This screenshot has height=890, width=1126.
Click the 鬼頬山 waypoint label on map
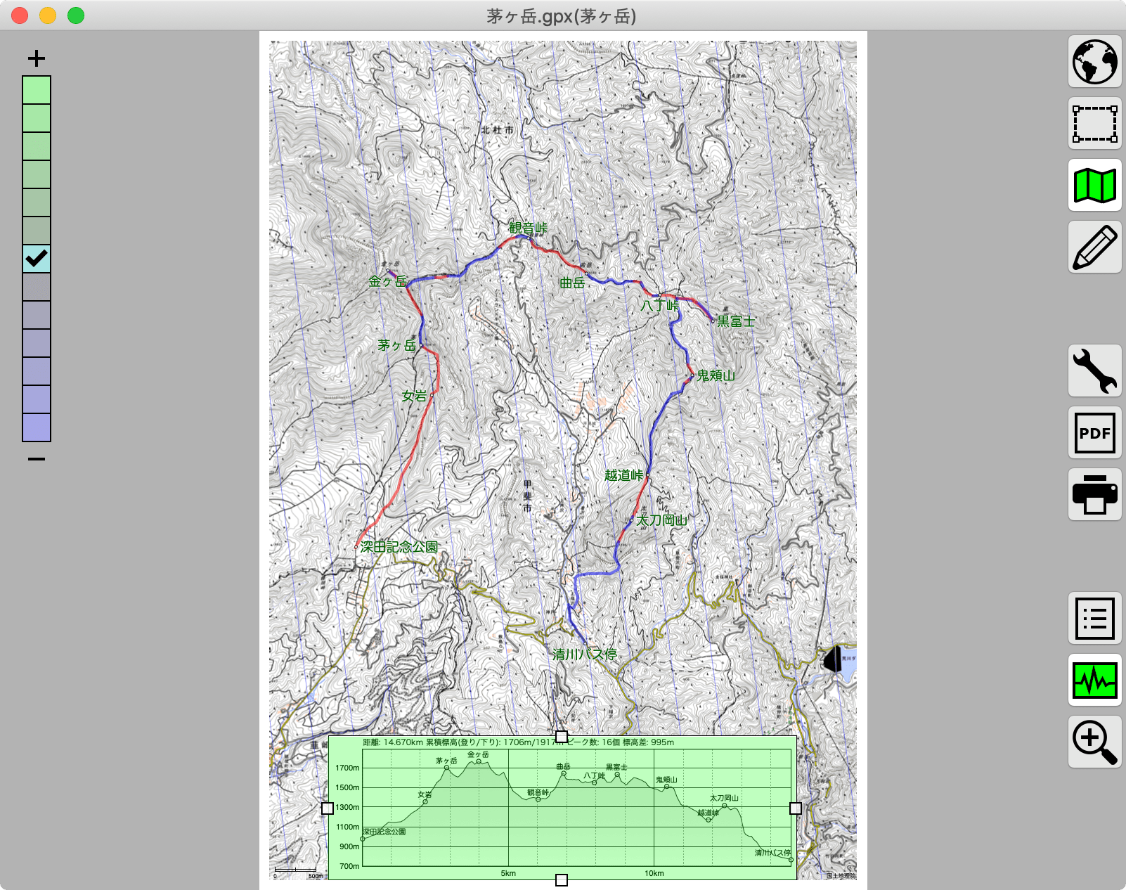point(716,375)
